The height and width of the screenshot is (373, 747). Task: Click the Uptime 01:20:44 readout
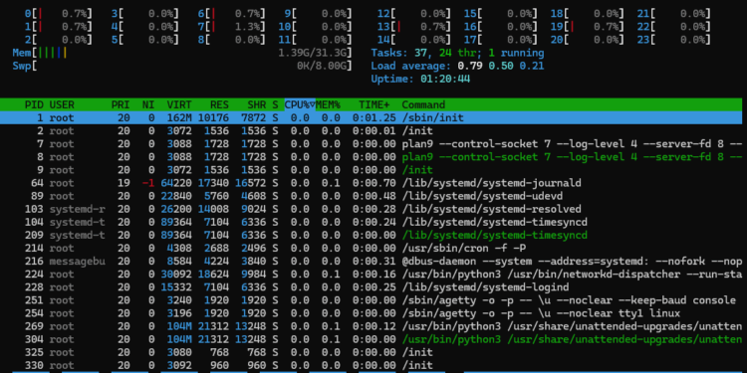[420, 79]
